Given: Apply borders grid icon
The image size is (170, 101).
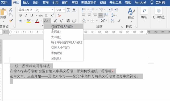Looking at the screenshot, I should pyautogui.click(x=92, y=21).
